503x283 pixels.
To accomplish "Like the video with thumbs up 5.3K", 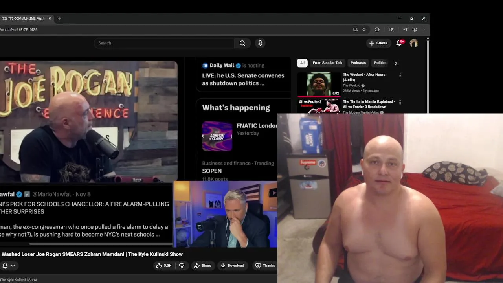I will pyautogui.click(x=164, y=266).
